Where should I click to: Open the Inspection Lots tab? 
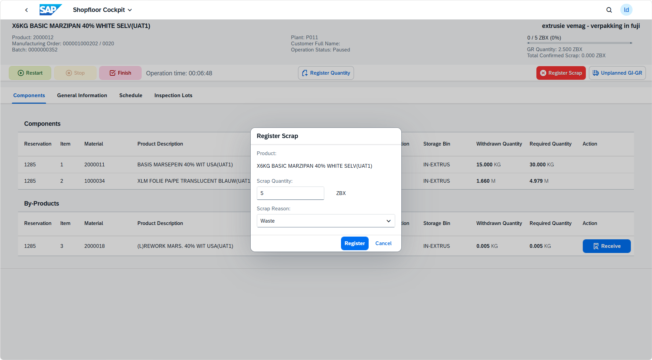[173, 95]
